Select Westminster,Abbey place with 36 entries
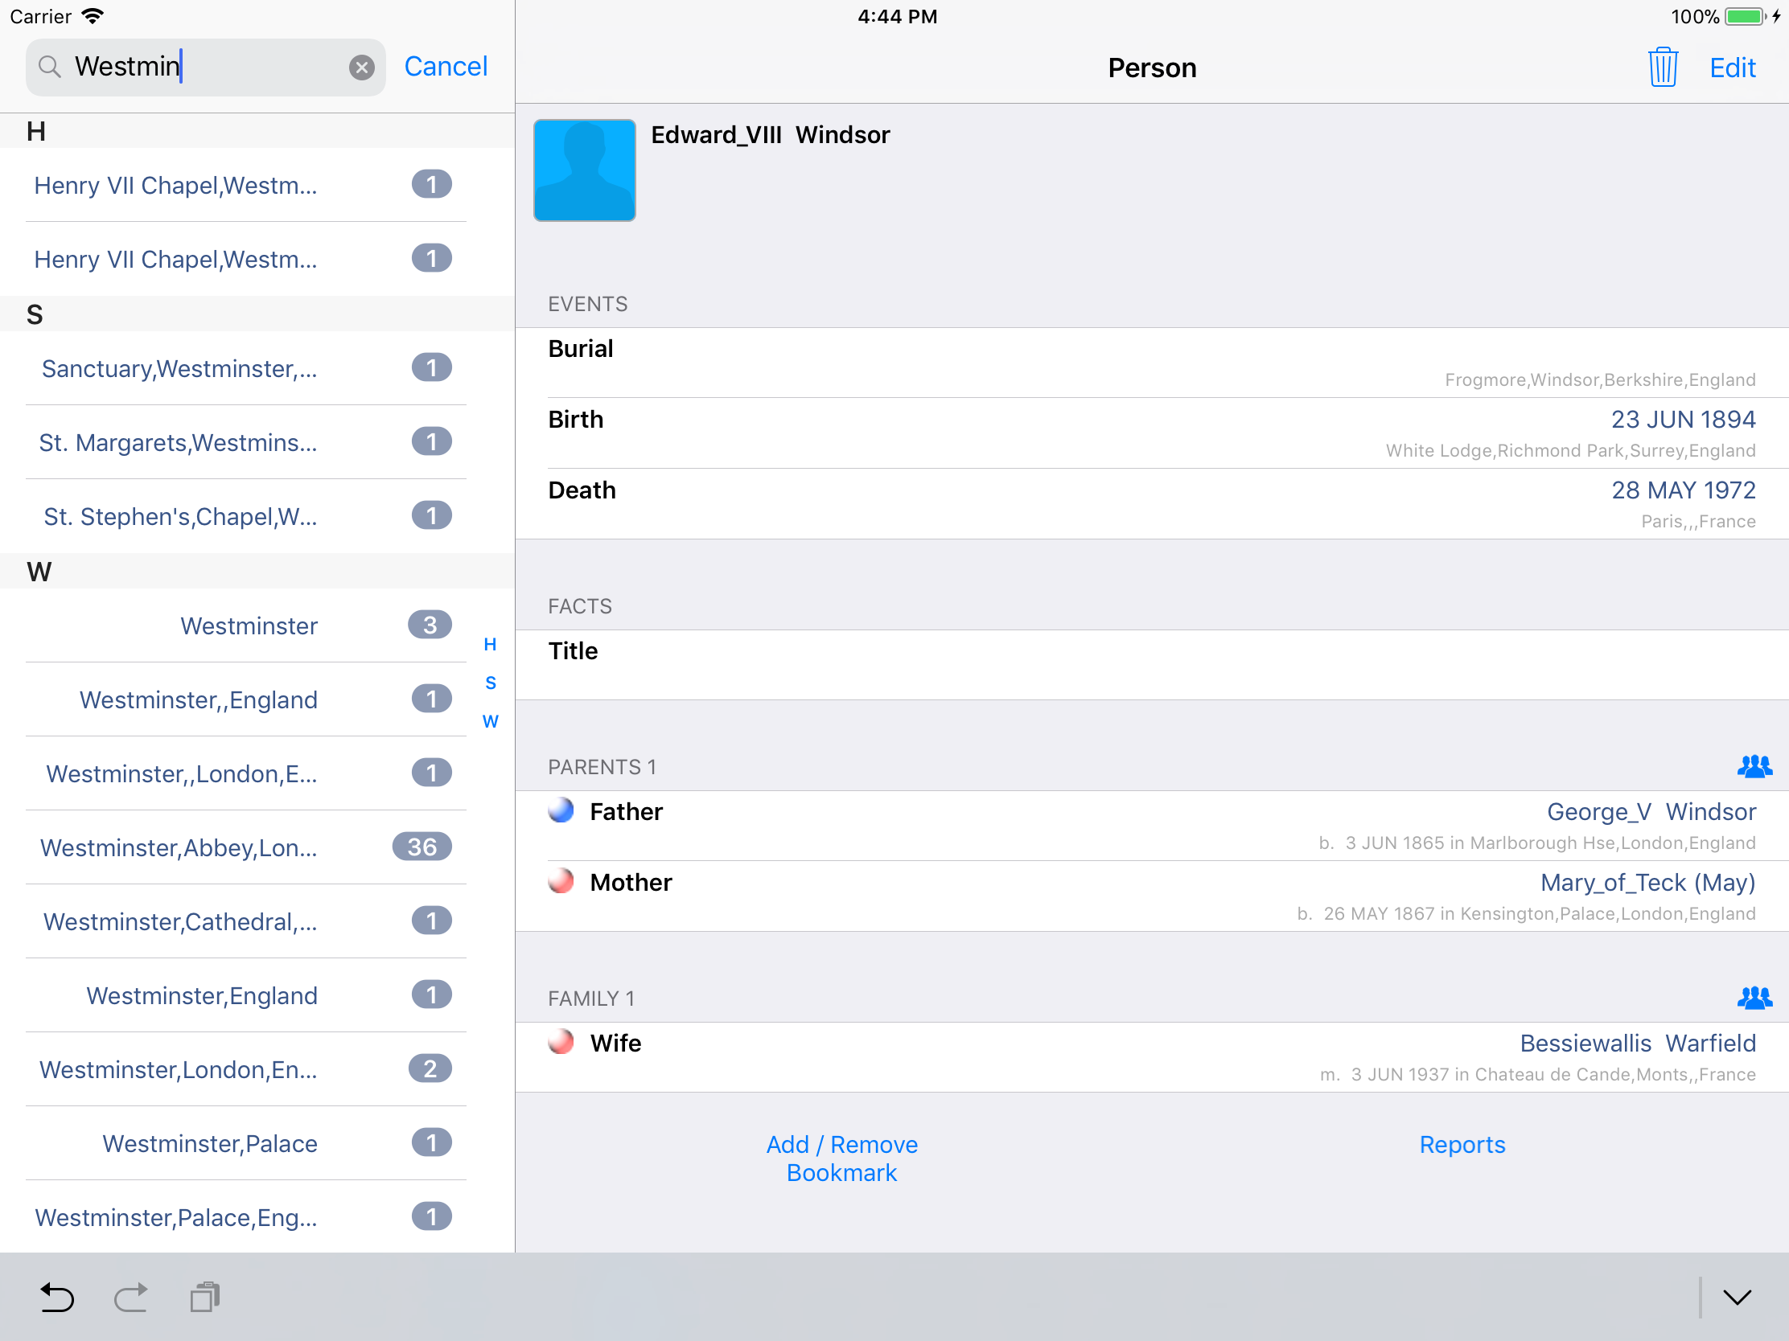The height and width of the screenshot is (1341, 1789). pyautogui.click(x=179, y=847)
